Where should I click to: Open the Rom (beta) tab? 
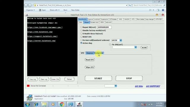click(x=140, y=19)
